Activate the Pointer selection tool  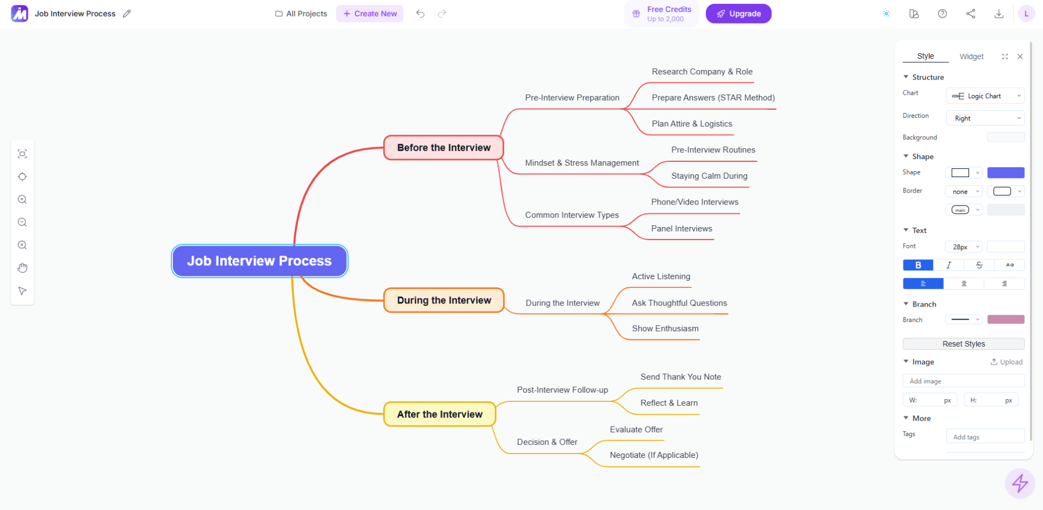23,291
